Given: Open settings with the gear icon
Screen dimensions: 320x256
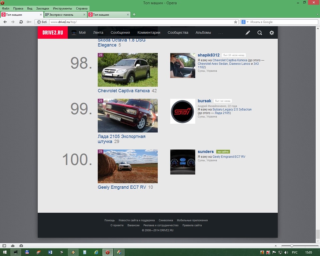Looking at the screenshot, I should coord(272,33).
